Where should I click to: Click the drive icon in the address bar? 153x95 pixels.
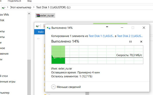click(x=4, y=7)
